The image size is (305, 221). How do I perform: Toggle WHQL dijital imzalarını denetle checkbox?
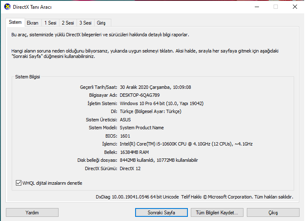18,183
